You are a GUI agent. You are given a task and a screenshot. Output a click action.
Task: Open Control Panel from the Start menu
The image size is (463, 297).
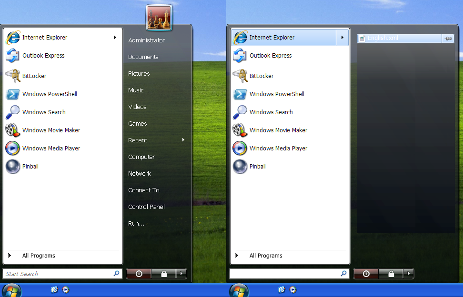pyautogui.click(x=145, y=207)
